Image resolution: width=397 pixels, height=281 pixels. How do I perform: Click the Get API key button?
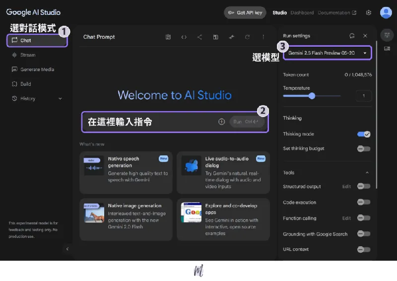tap(245, 13)
